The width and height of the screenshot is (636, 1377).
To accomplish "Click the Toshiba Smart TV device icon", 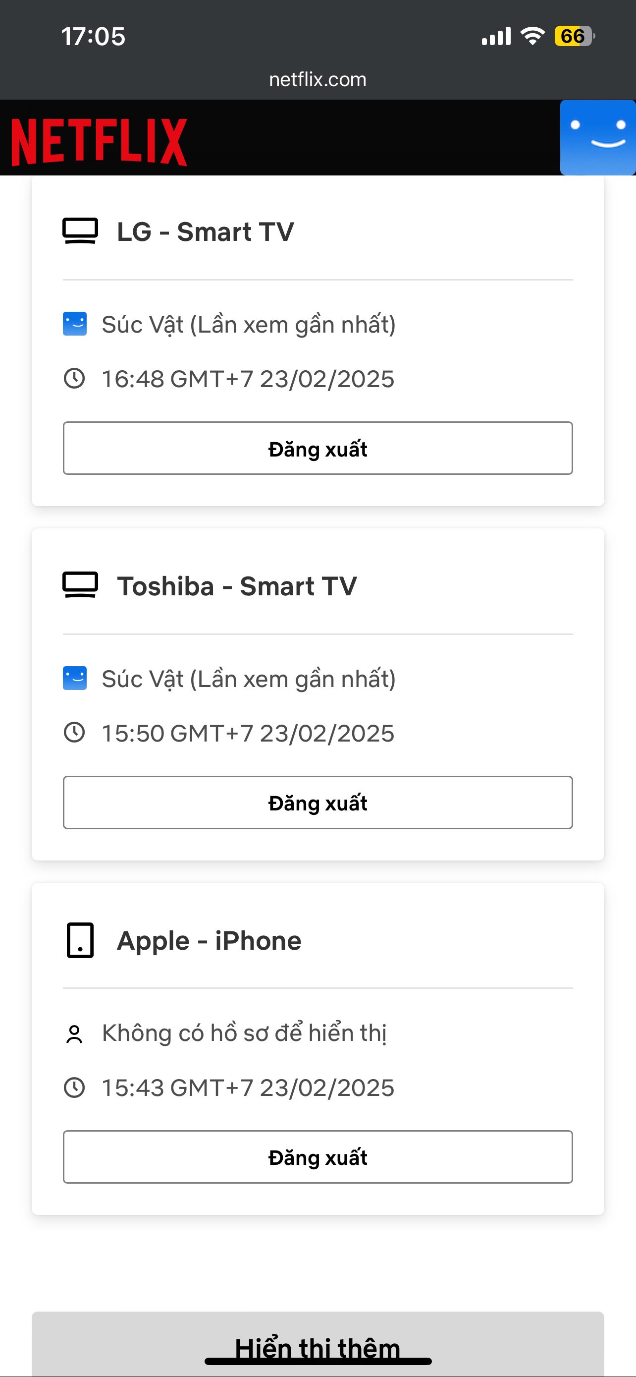I will [80, 585].
